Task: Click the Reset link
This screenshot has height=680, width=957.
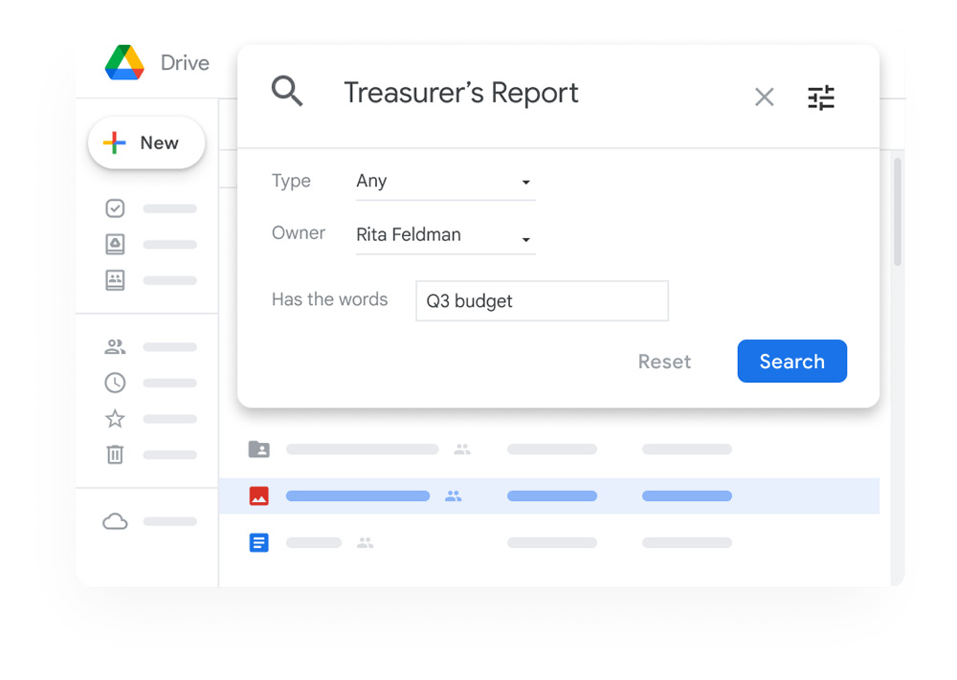Action: pos(664,362)
